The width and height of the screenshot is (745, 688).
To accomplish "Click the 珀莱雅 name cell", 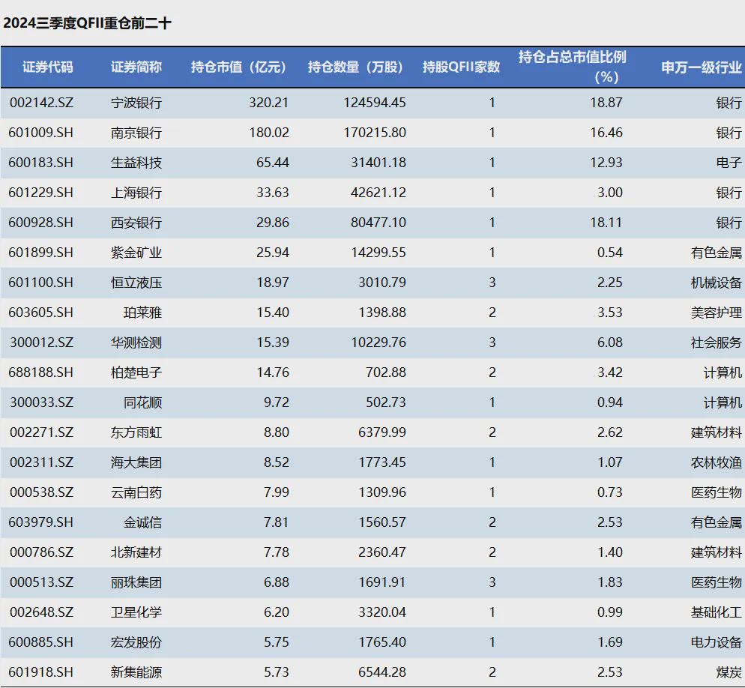I will coord(142,313).
